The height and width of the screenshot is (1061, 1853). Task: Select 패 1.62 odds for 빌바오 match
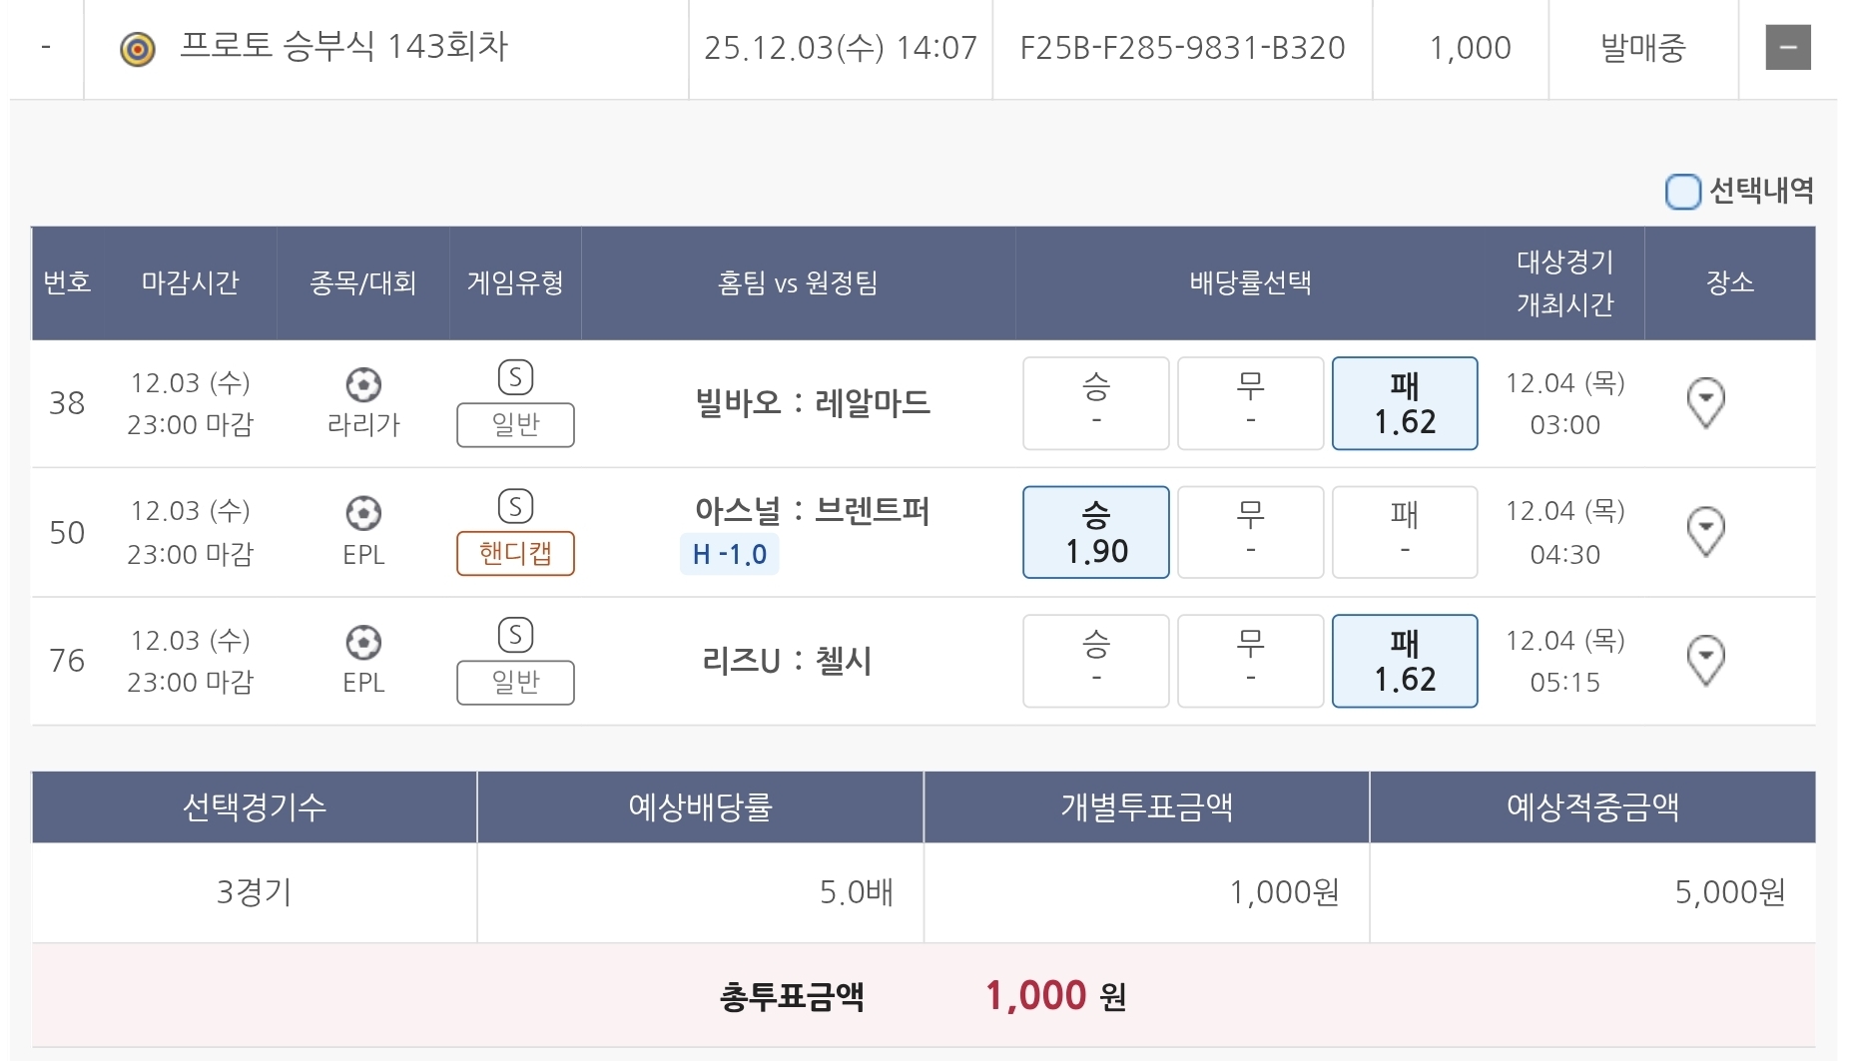pyautogui.click(x=1405, y=403)
